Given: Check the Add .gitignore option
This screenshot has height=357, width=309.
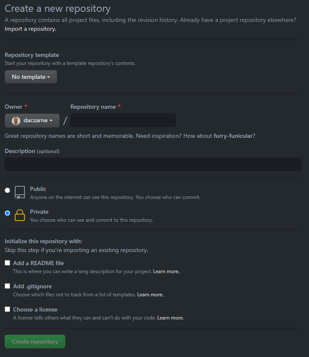Looking at the screenshot, I should pos(8,286).
